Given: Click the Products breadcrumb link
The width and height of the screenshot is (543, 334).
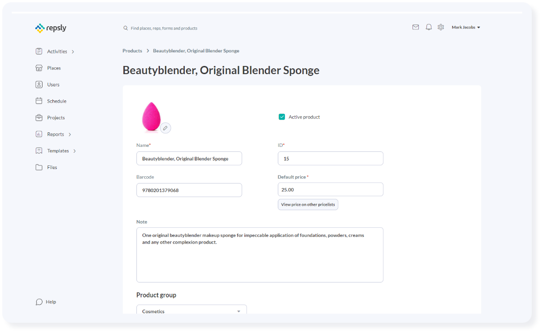Looking at the screenshot, I should (132, 51).
